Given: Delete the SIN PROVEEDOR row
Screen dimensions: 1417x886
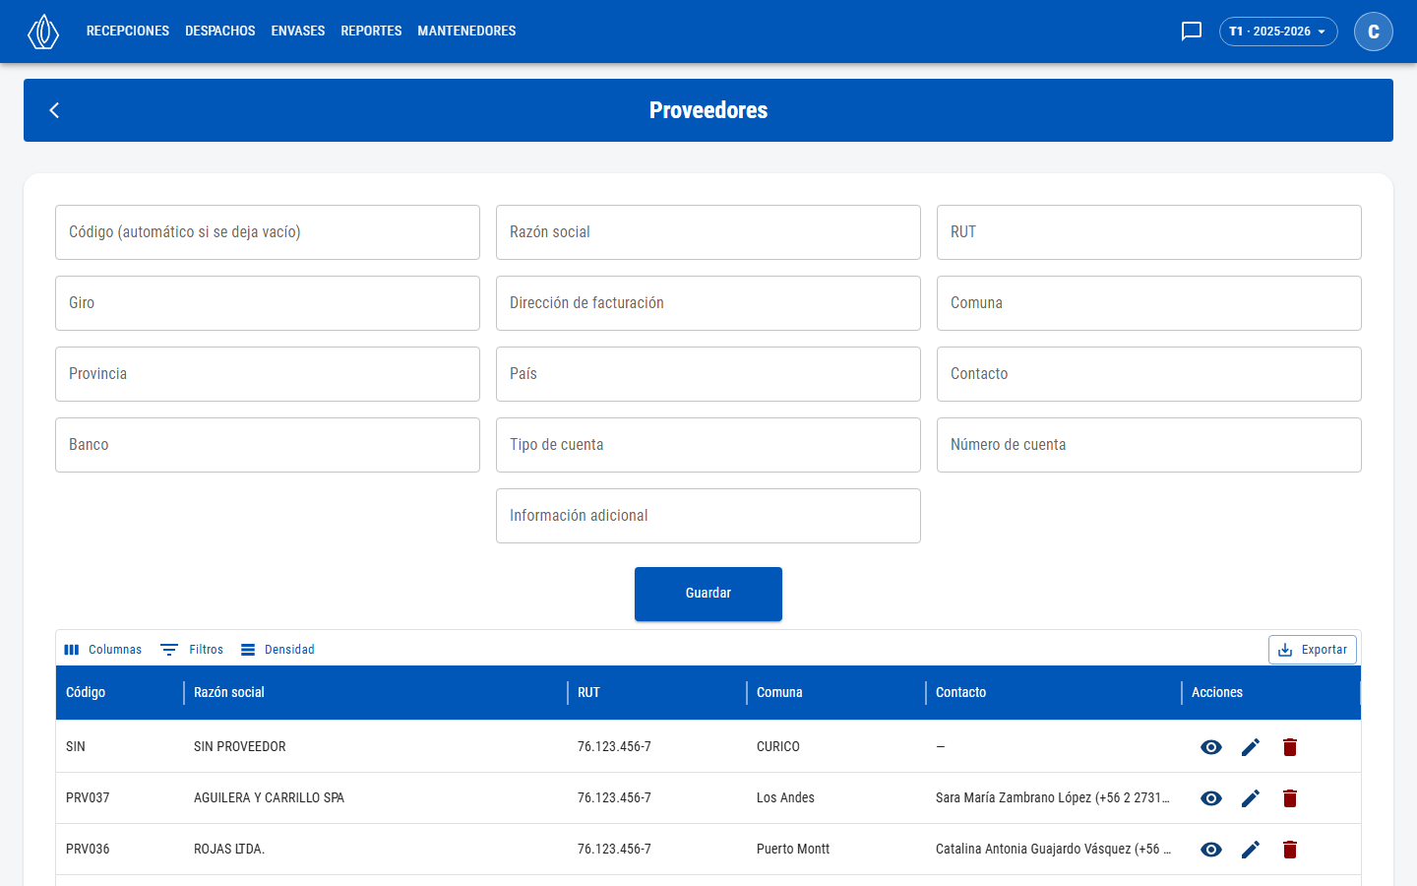Looking at the screenshot, I should (x=1290, y=747).
